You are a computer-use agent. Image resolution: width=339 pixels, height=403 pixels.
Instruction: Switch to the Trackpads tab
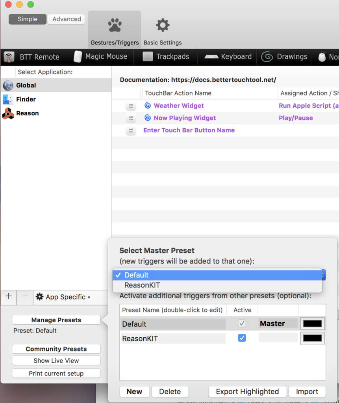(x=166, y=57)
